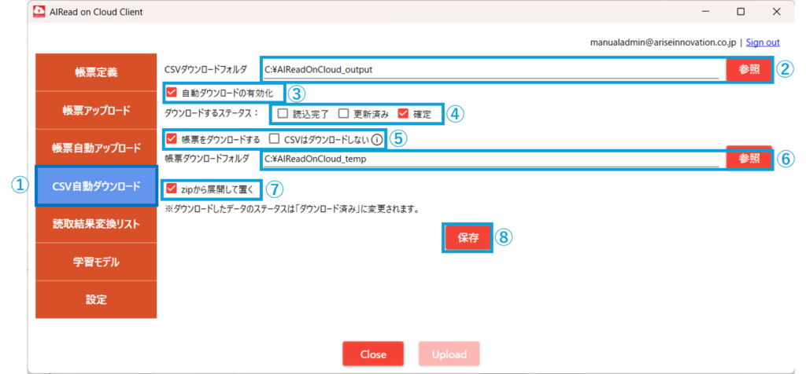The height and width of the screenshot is (374, 806).
Task: Click the CSVダウンロードフォルダ path field
Action: [491, 70]
